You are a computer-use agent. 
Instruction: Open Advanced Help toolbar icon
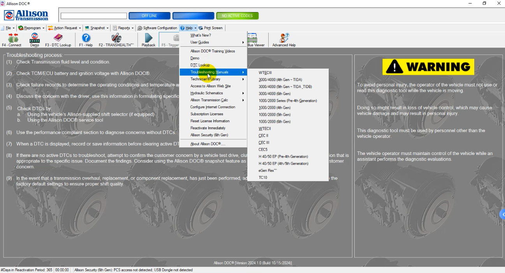coord(284,40)
